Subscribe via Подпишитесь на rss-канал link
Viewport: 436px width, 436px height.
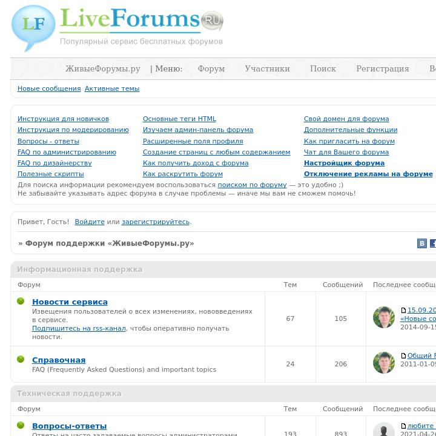(79, 328)
